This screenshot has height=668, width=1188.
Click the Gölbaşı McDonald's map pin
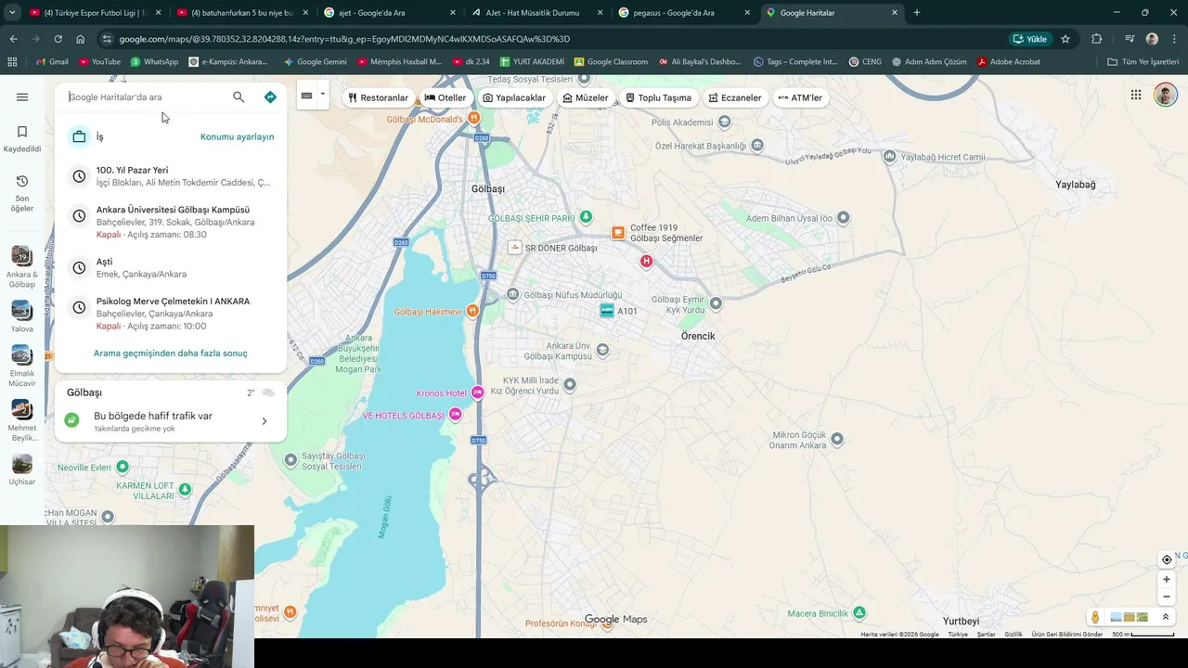(x=473, y=118)
